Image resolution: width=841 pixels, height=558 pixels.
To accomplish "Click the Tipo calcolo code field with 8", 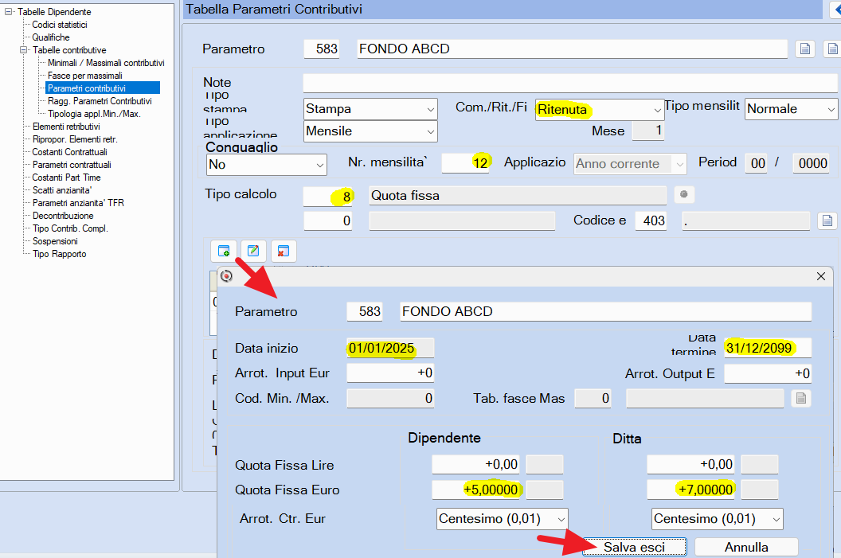I will click(327, 196).
